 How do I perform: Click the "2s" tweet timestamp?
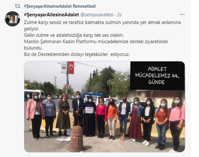click(x=119, y=15)
